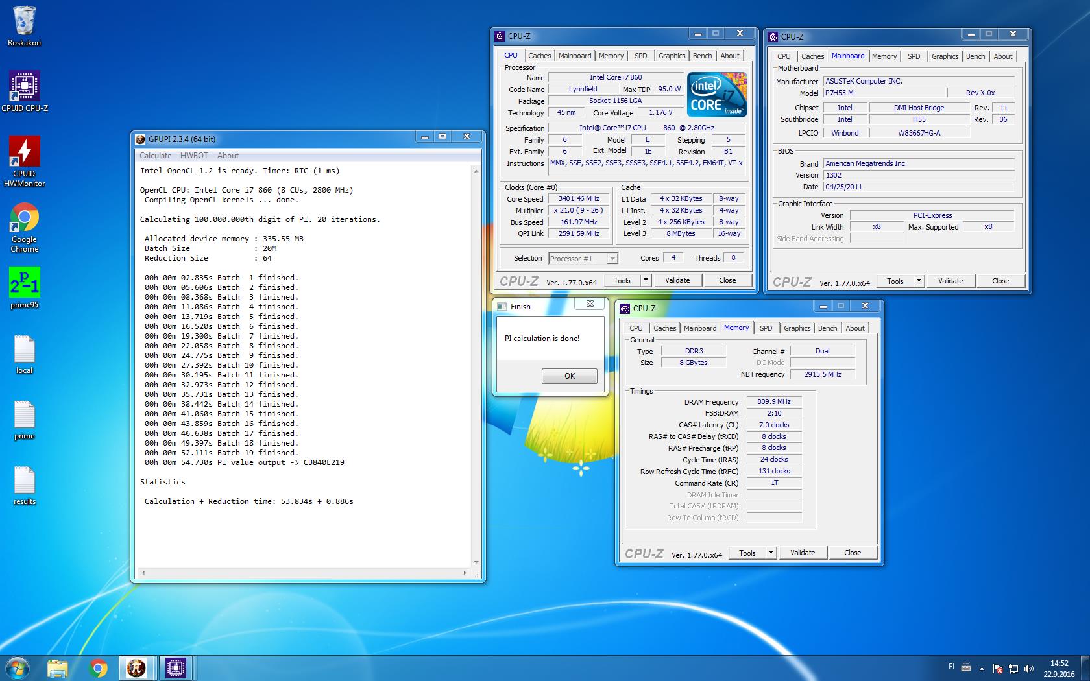Click Validate in Memory window
The height and width of the screenshot is (681, 1090).
[803, 553]
